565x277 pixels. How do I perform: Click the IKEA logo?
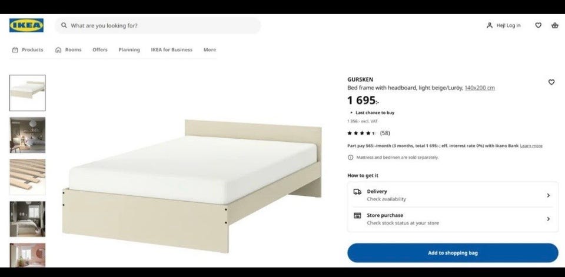pyautogui.click(x=26, y=25)
